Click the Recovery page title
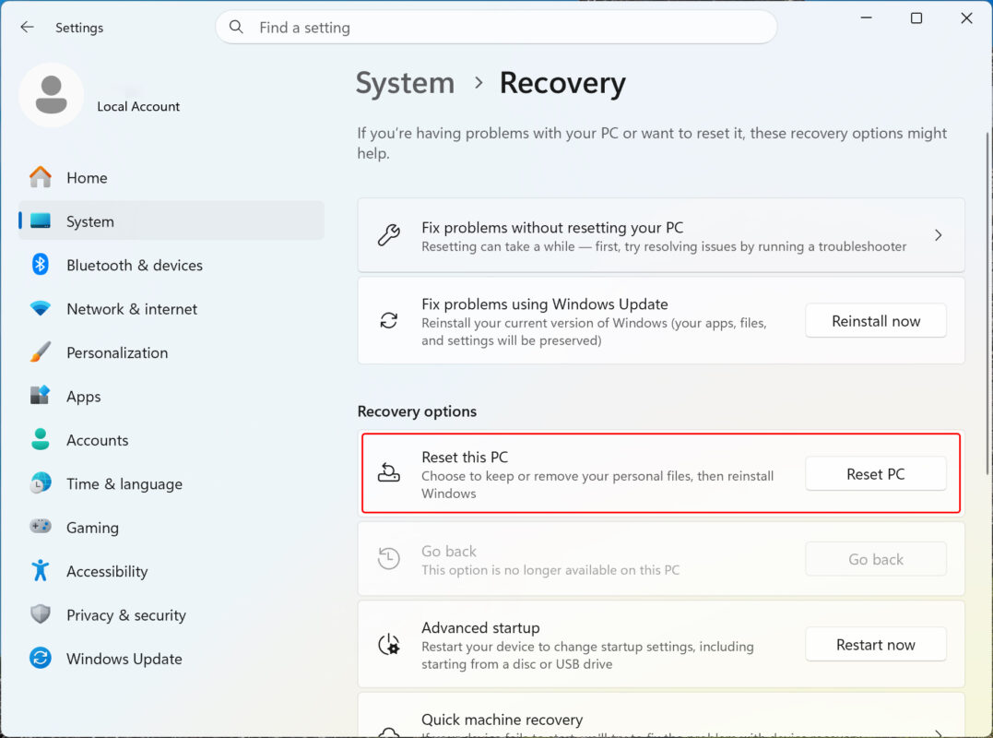993x738 pixels. (x=562, y=83)
